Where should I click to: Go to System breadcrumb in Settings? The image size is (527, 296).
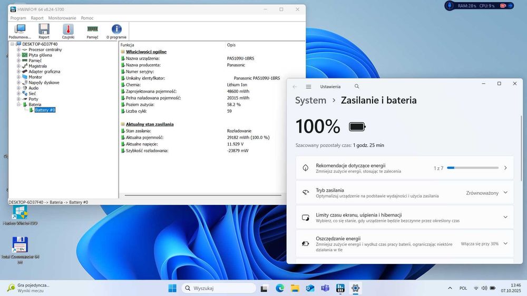point(310,101)
